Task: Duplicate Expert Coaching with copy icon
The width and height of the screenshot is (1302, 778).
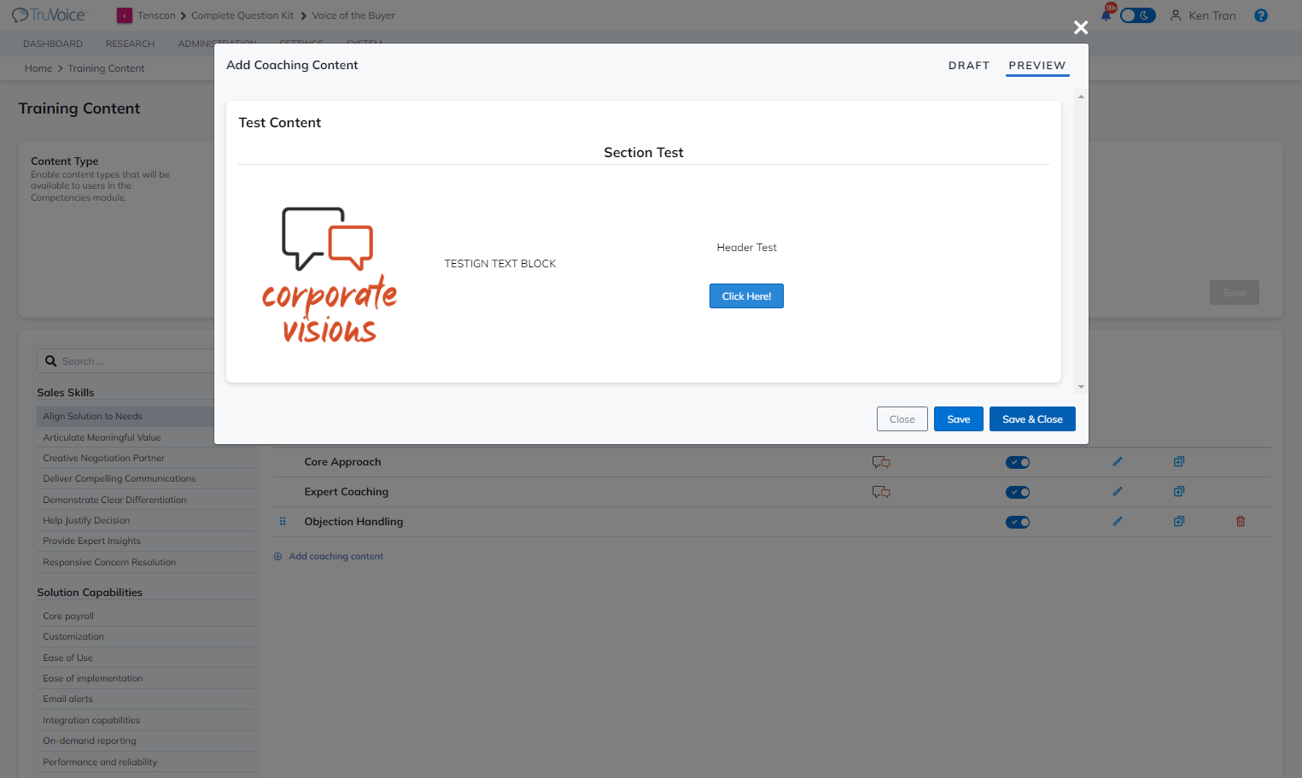Action: pyautogui.click(x=1179, y=491)
